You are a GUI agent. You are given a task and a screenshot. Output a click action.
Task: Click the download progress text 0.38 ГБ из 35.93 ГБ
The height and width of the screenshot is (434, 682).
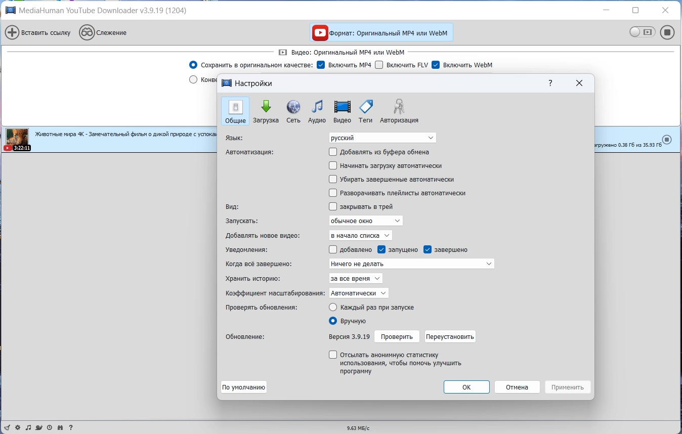[628, 145]
